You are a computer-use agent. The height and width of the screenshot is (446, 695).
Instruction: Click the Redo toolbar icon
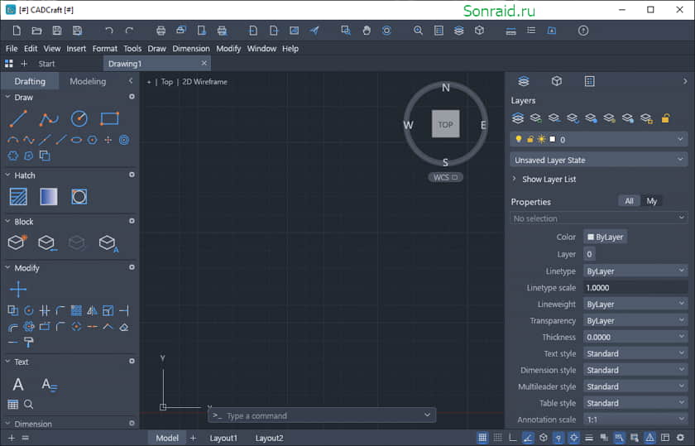[129, 31]
